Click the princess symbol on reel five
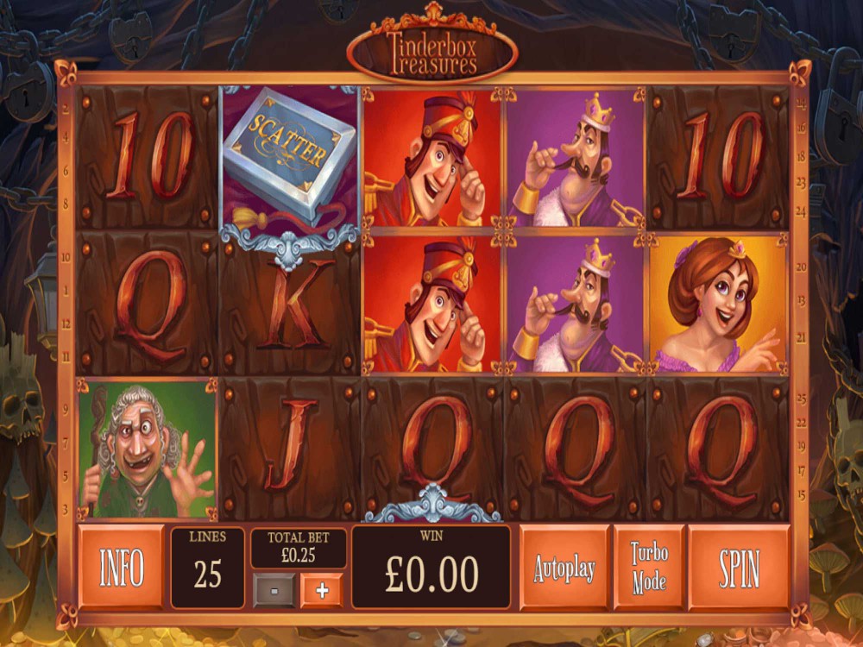This screenshot has height=647, width=863. click(718, 303)
